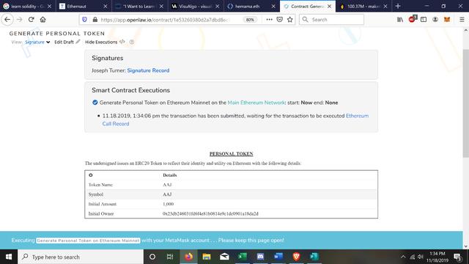
Task: Go to Firefox home page icon
Action: tap(43, 20)
